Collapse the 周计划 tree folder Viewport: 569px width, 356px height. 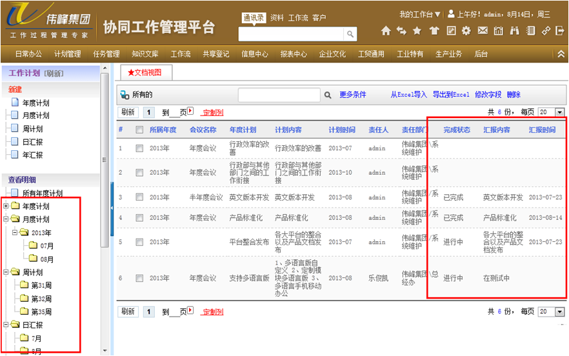pyautogui.click(x=6, y=272)
